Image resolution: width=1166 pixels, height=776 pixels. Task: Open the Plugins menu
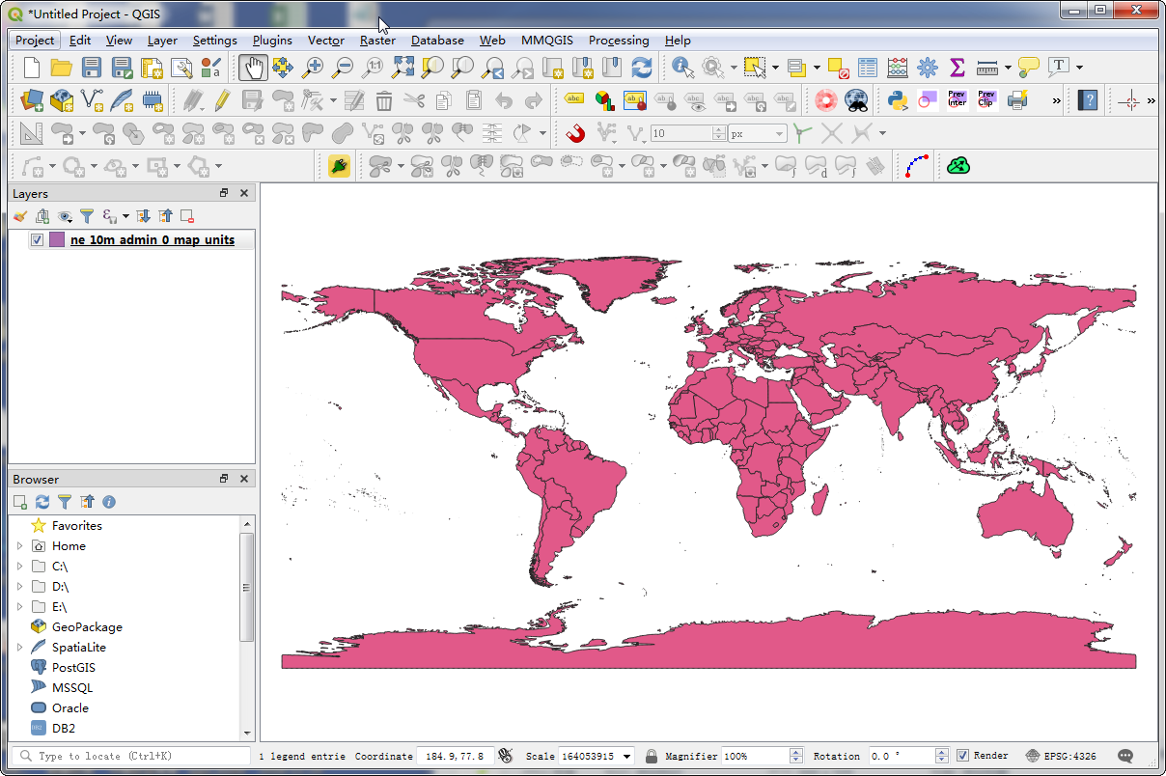(x=272, y=41)
